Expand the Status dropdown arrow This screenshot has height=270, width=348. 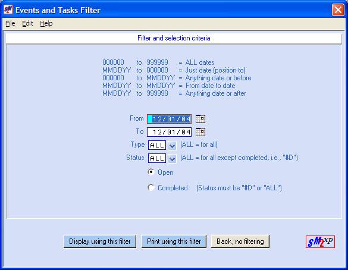pyautogui.click(x=173, y=159)
